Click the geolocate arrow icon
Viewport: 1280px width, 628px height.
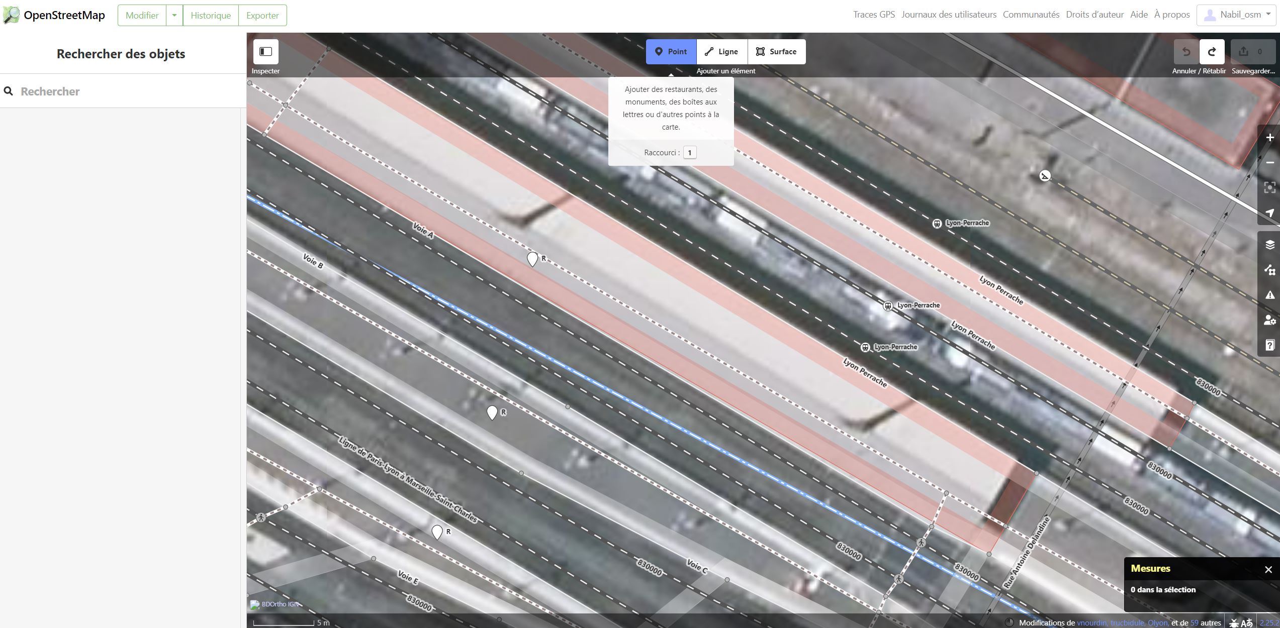1269,213
